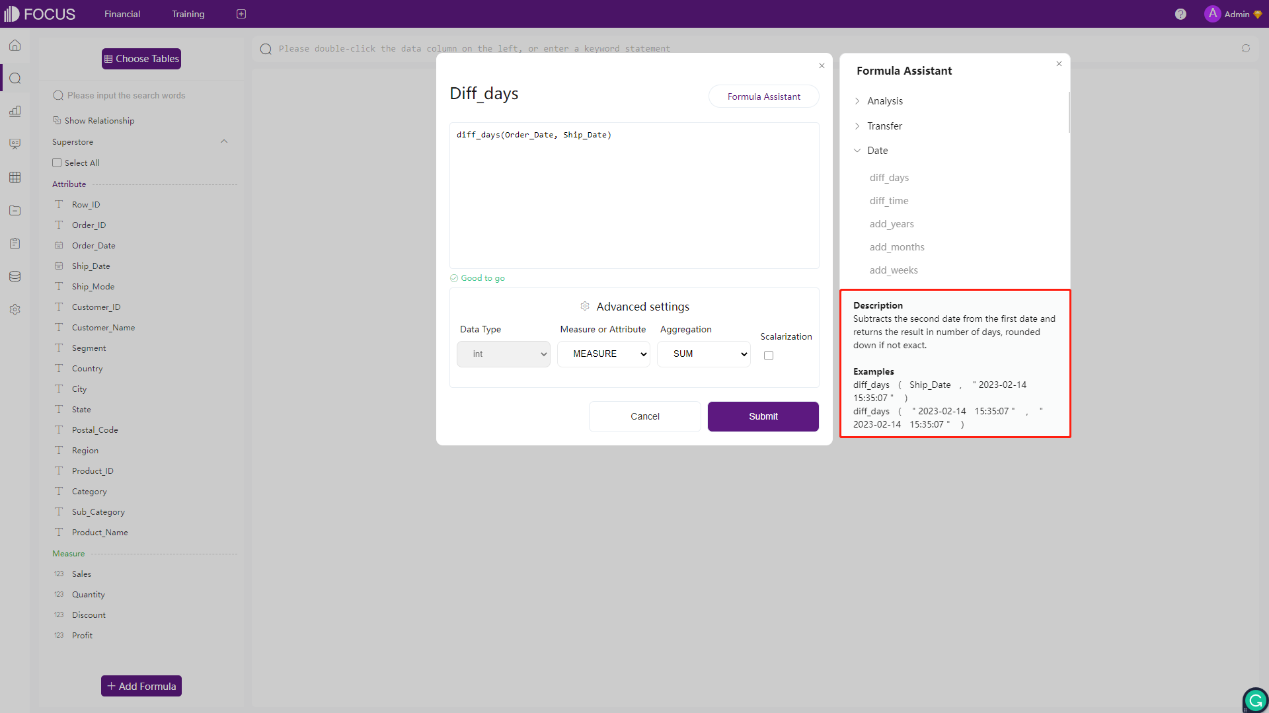
Task: Click the Show Relationship icon
Action: point(57,120)
